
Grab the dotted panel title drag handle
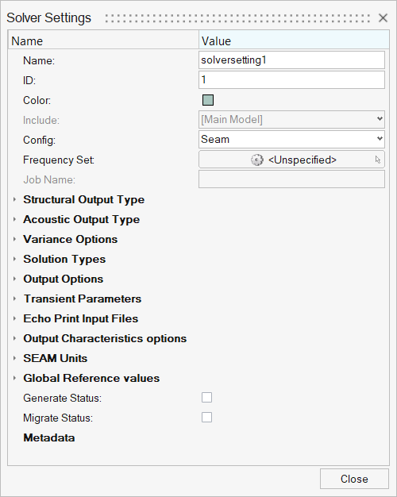click(x=237, y=18)
